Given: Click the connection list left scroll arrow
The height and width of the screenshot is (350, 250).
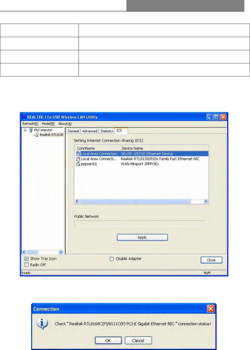Looking at the screenshot, I should [x=77, y=201].
